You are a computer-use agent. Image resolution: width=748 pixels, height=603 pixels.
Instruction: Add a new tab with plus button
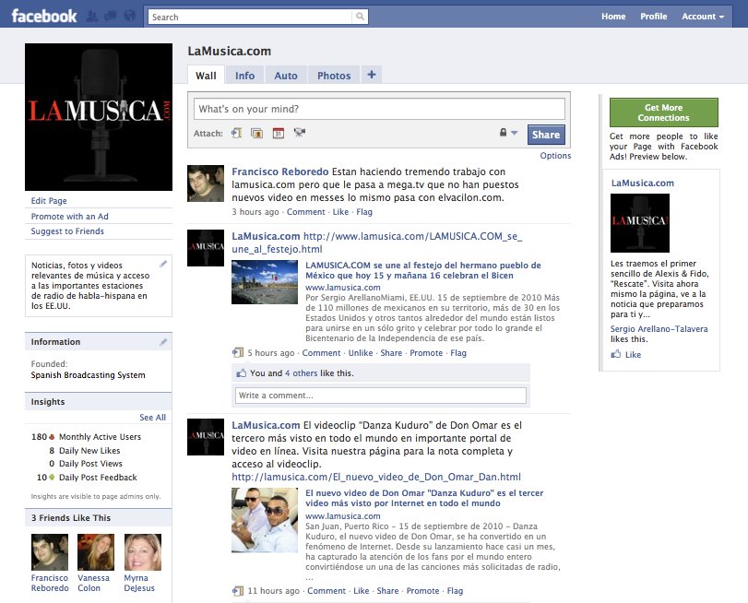coord(371,75)
